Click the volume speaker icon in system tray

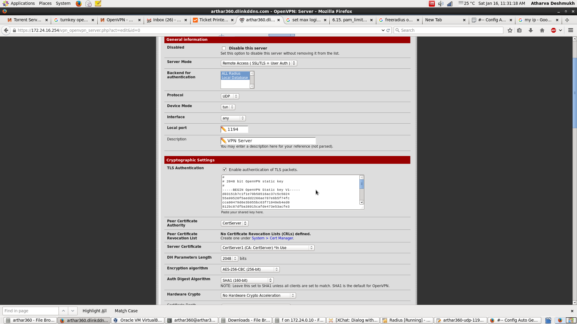[x=441, y=4]
